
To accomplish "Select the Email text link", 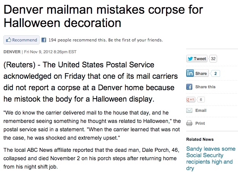I will click(201, 110).
